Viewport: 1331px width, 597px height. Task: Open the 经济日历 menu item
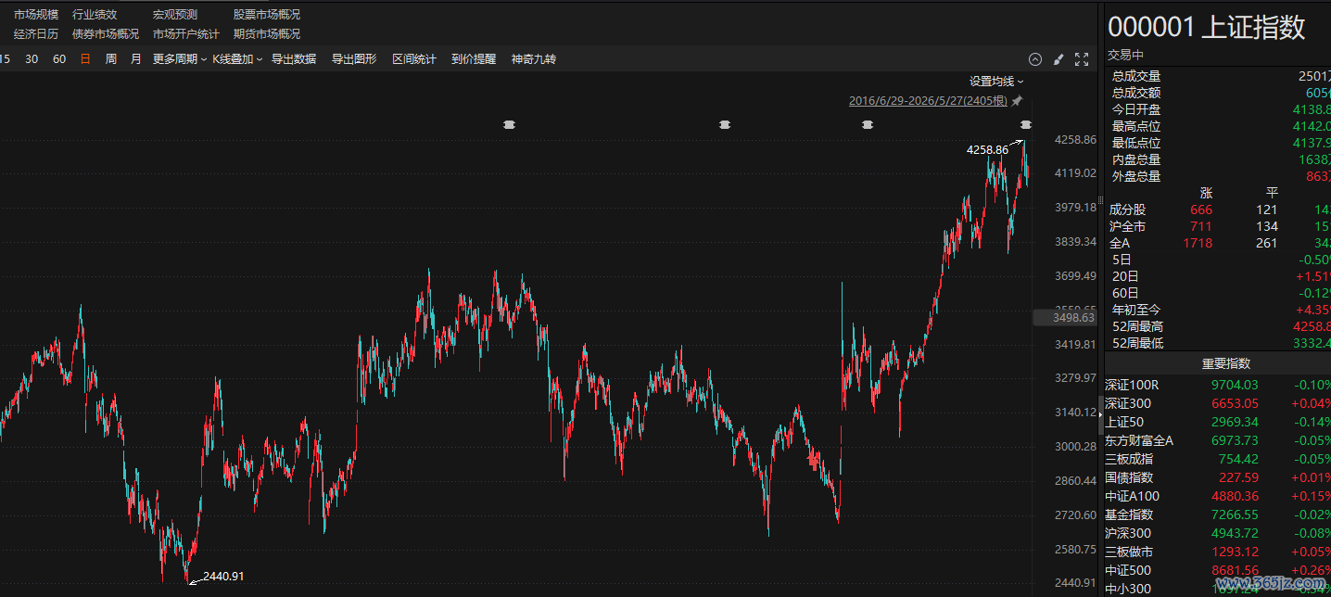pyautogui.click(x=36, y=34)
